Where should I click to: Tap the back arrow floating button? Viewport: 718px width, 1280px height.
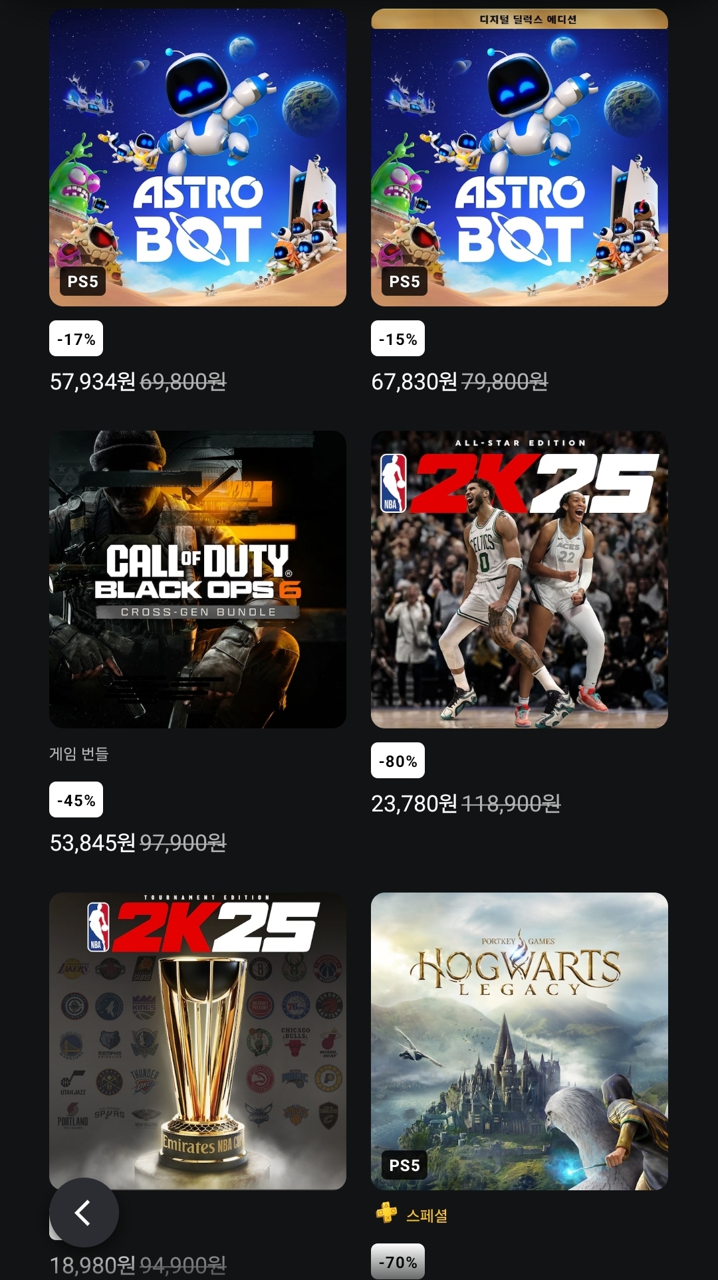84,1212
